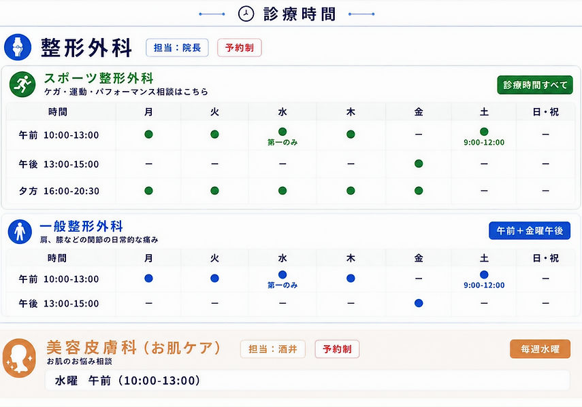Click 午後 13:00-15:00 row label in sports table

pos(59,164)
